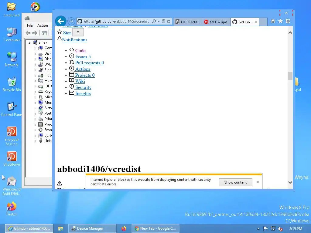Click the IE scrollbar down arrow
This screenshot has height=233, width=311.
(x=290, y=182)
